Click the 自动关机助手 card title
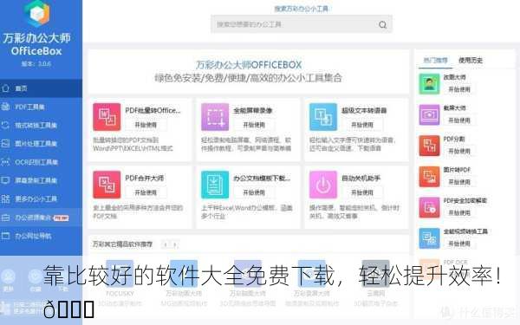The width and height of the screenshot is (520, 325). coord(361,178)
